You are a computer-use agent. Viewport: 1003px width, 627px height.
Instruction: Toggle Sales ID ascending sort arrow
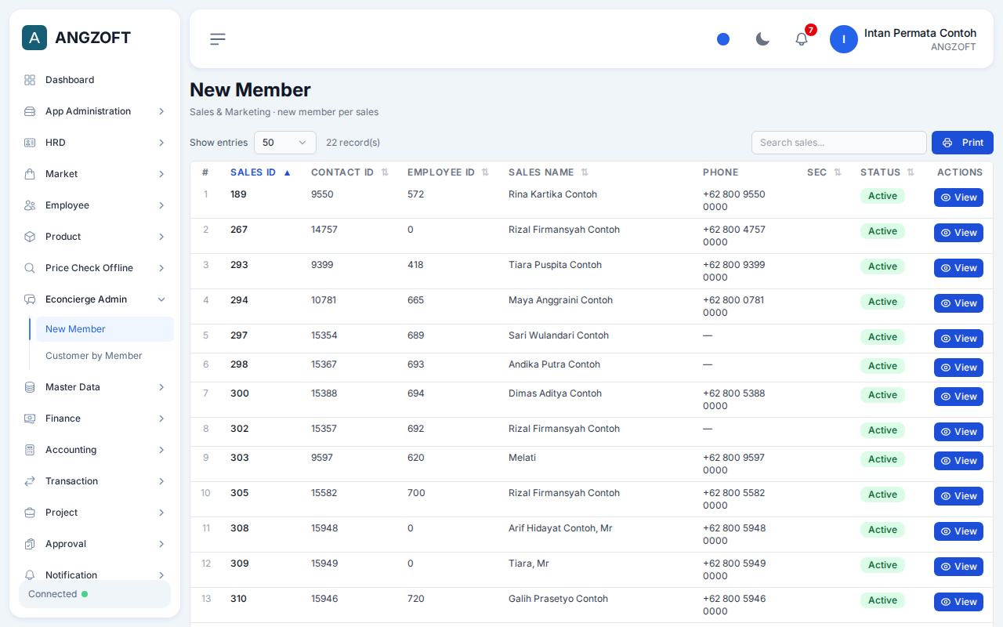tap(287, 172)
